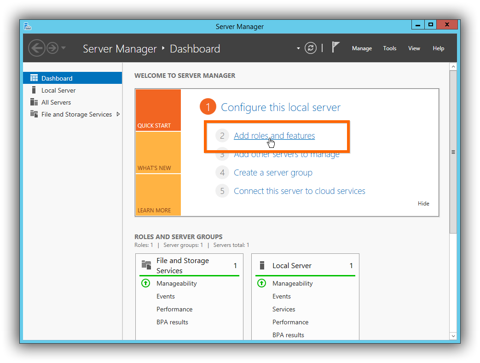Click the Back navigation arrow
This screenshot has height=363, width=480.
(37, 48)
